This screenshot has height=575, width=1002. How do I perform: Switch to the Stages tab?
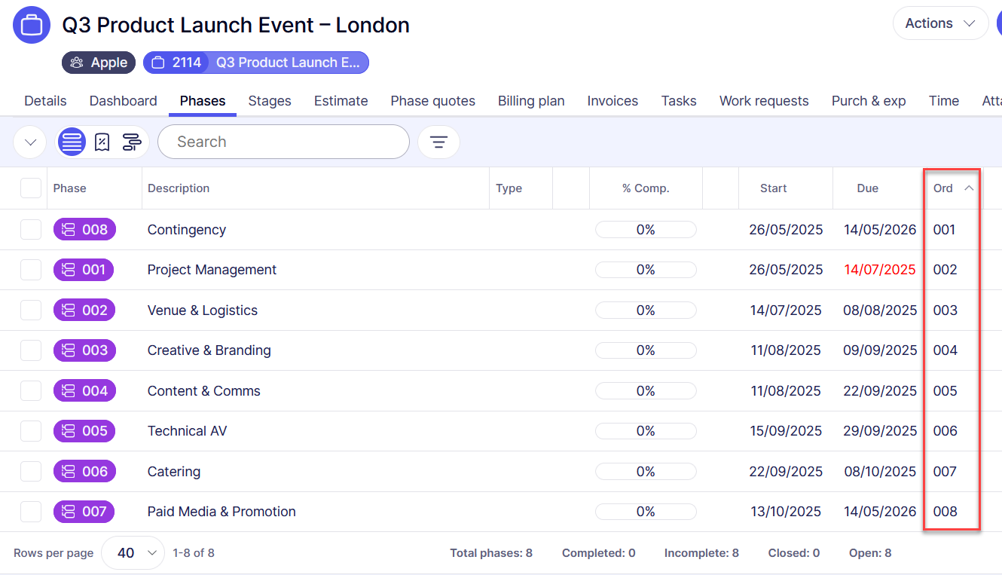pyautogui.click(x=270, y=101)
